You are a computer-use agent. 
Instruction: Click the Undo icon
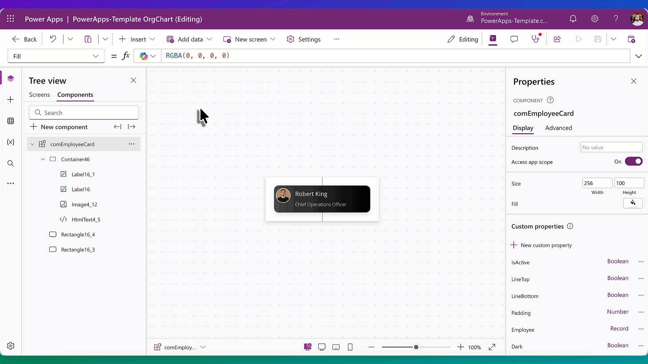53,39
